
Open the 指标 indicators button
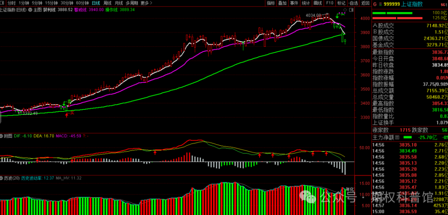tap(271, 3)
